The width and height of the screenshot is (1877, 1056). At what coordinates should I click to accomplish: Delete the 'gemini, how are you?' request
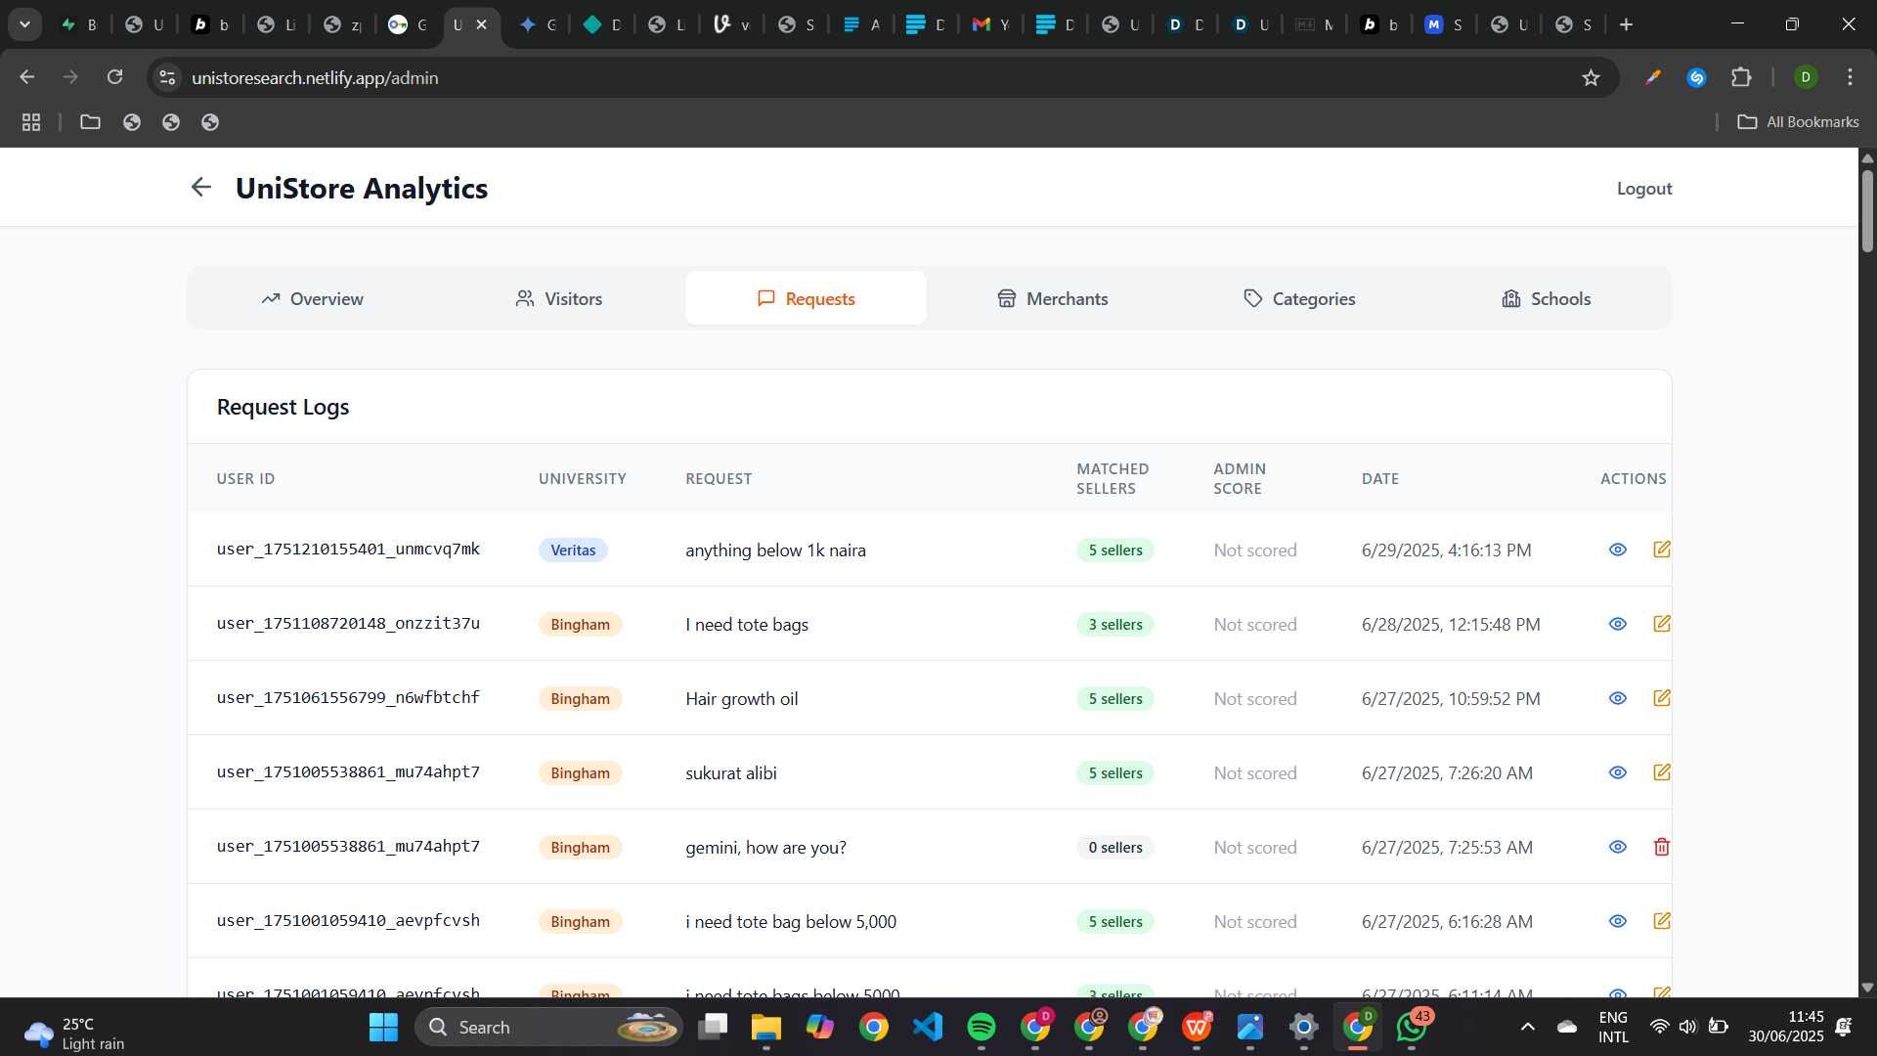click(x=1661, y=847)
